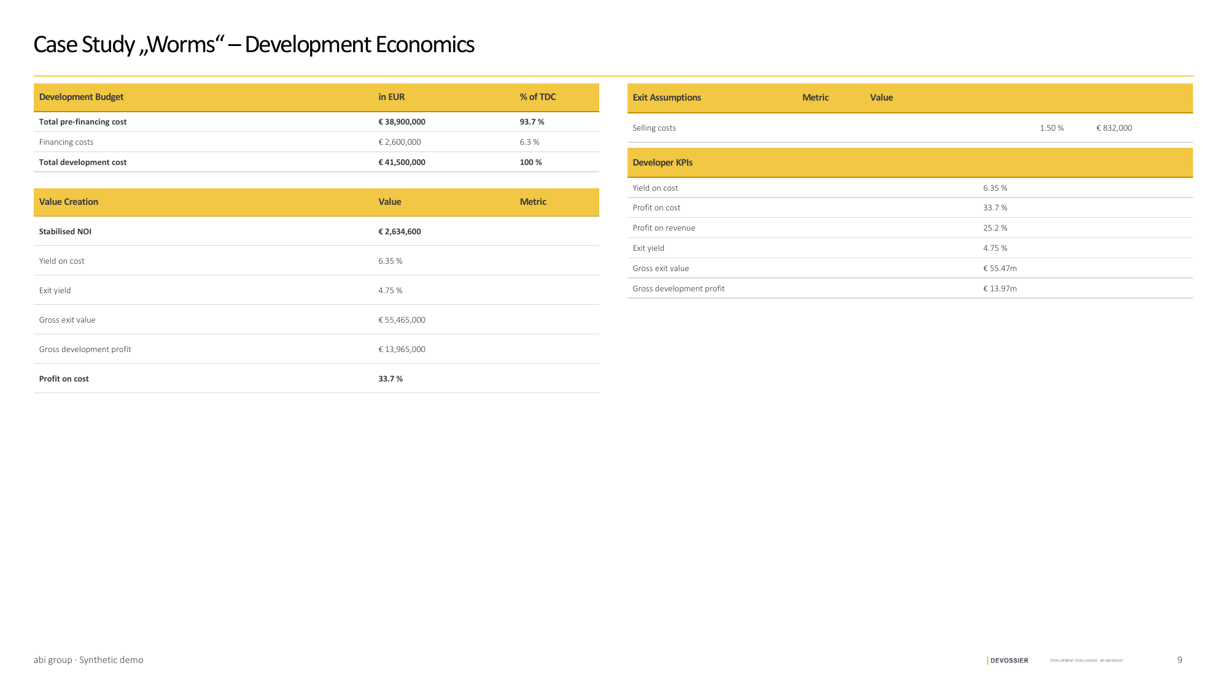Click the 'Exit Assumptions' table header
This screenshot has width=1228, height=690.
(667, 98)
